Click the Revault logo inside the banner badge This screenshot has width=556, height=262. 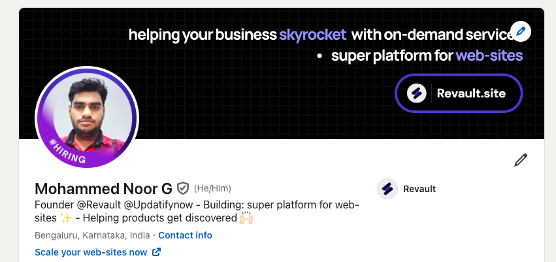417,93
